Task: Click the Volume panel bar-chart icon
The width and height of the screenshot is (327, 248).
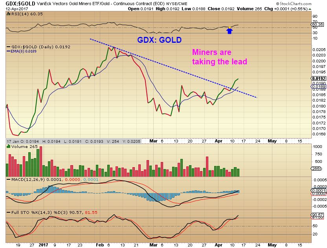Action: 8,147
